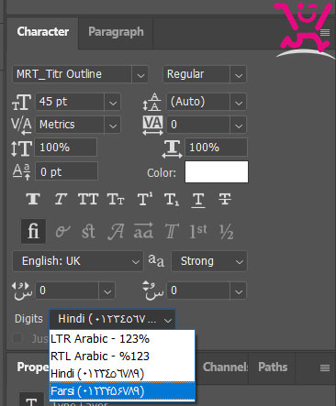
Task: Open the Strong anti-aliasing dropdown
Action: (209, 261)
